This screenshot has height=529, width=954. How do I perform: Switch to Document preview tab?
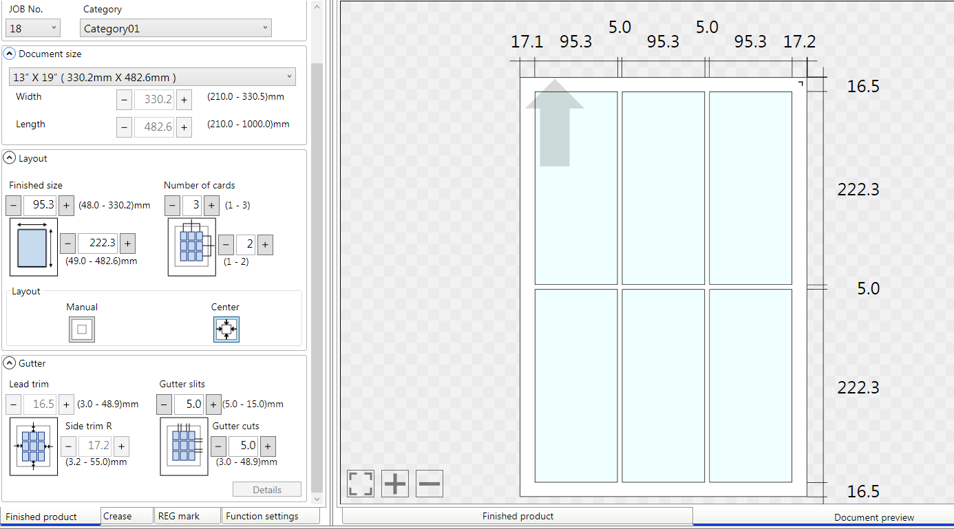coord(823,517)
